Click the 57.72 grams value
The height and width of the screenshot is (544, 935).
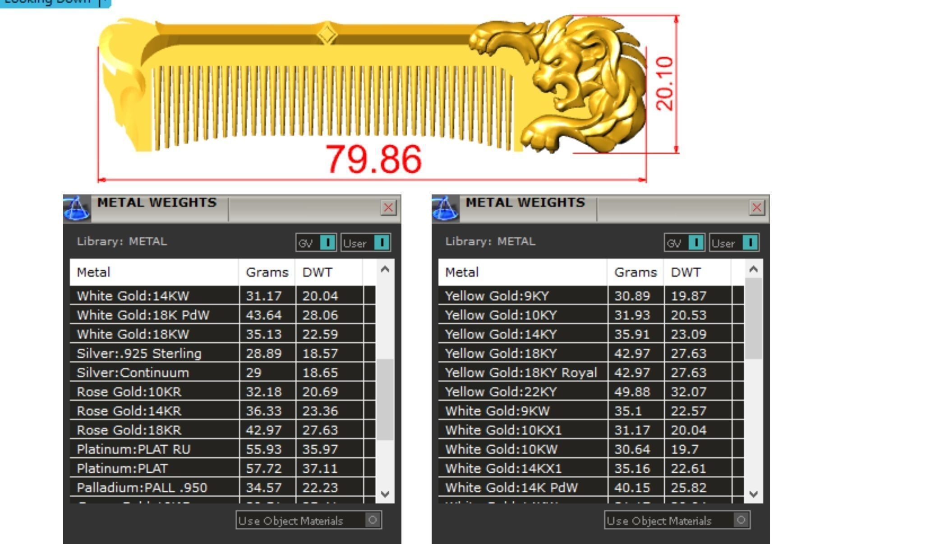(x=264, y=468)
